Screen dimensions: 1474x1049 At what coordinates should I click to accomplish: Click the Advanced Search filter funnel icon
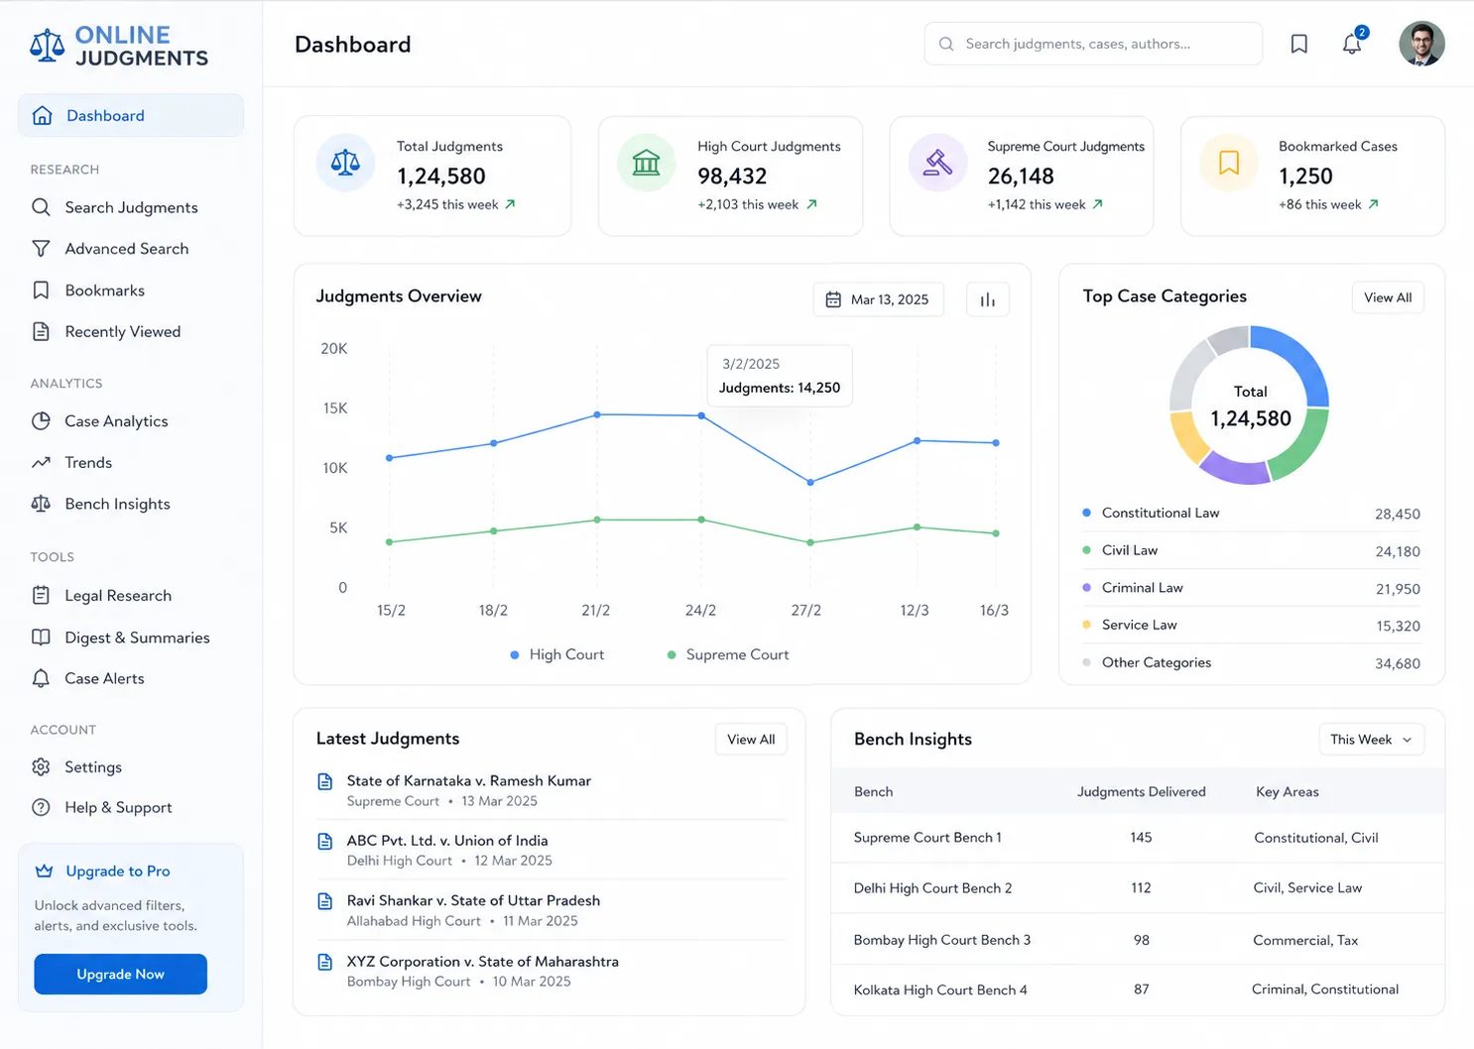41,249
